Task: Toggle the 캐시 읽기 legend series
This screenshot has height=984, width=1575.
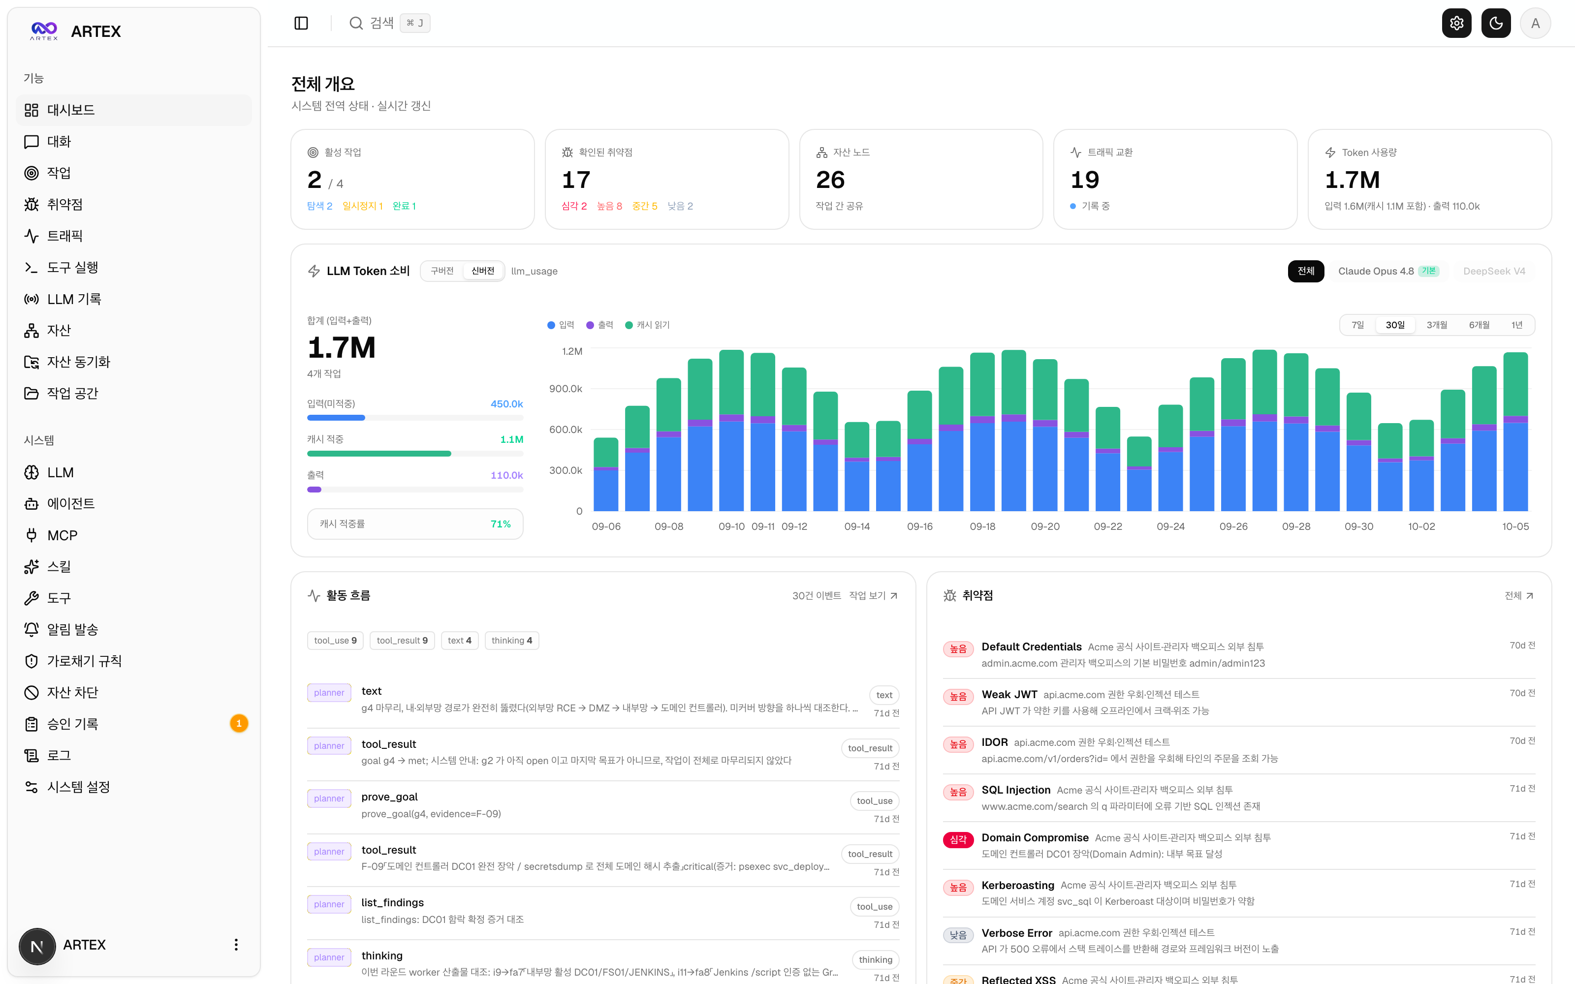Action: click(647, 325)
